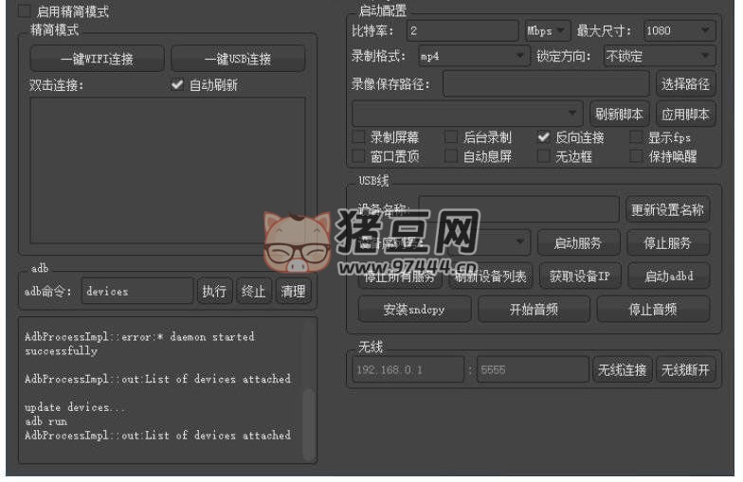Click the 双击连接 device list area
Image resolution: width=743 pixels, height=482 pixels.
(168, 170)
